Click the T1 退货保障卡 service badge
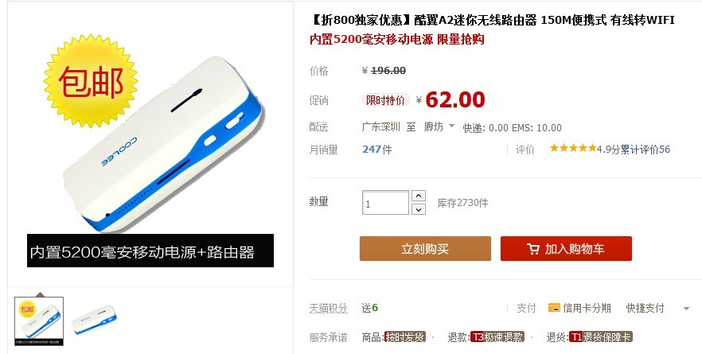Screen dimensions: 702x354 (x=601, y=337)
